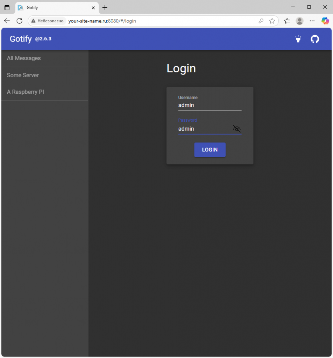Close the Gotify tab

93,8
